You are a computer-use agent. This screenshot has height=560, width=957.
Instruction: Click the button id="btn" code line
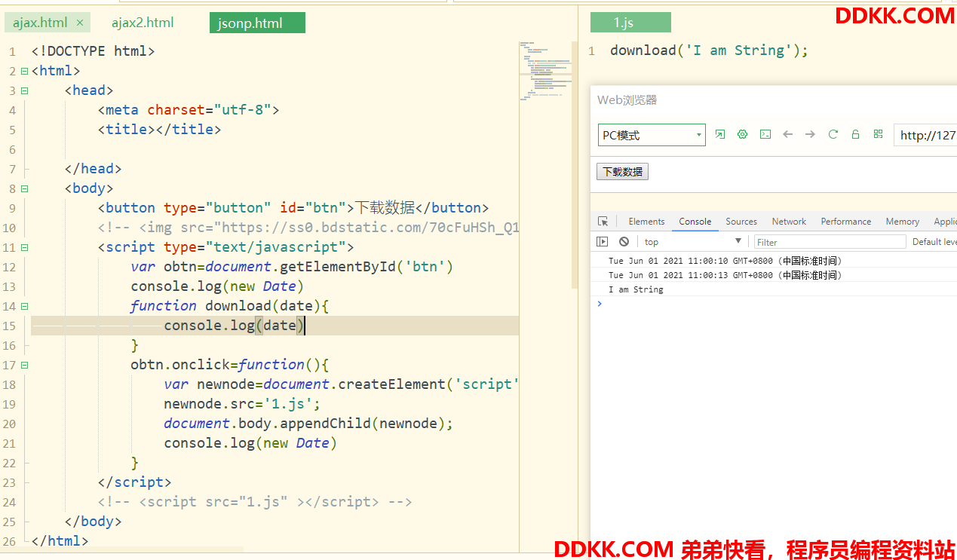293,208
